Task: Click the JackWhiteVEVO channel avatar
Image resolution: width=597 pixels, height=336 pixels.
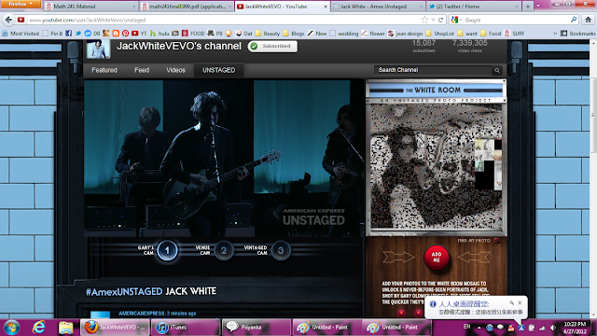Action: [x=98, y=49]
